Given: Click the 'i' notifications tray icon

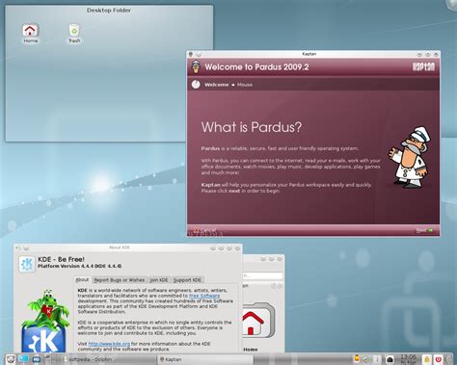Looking at the screenshot, I should point(378,359).
